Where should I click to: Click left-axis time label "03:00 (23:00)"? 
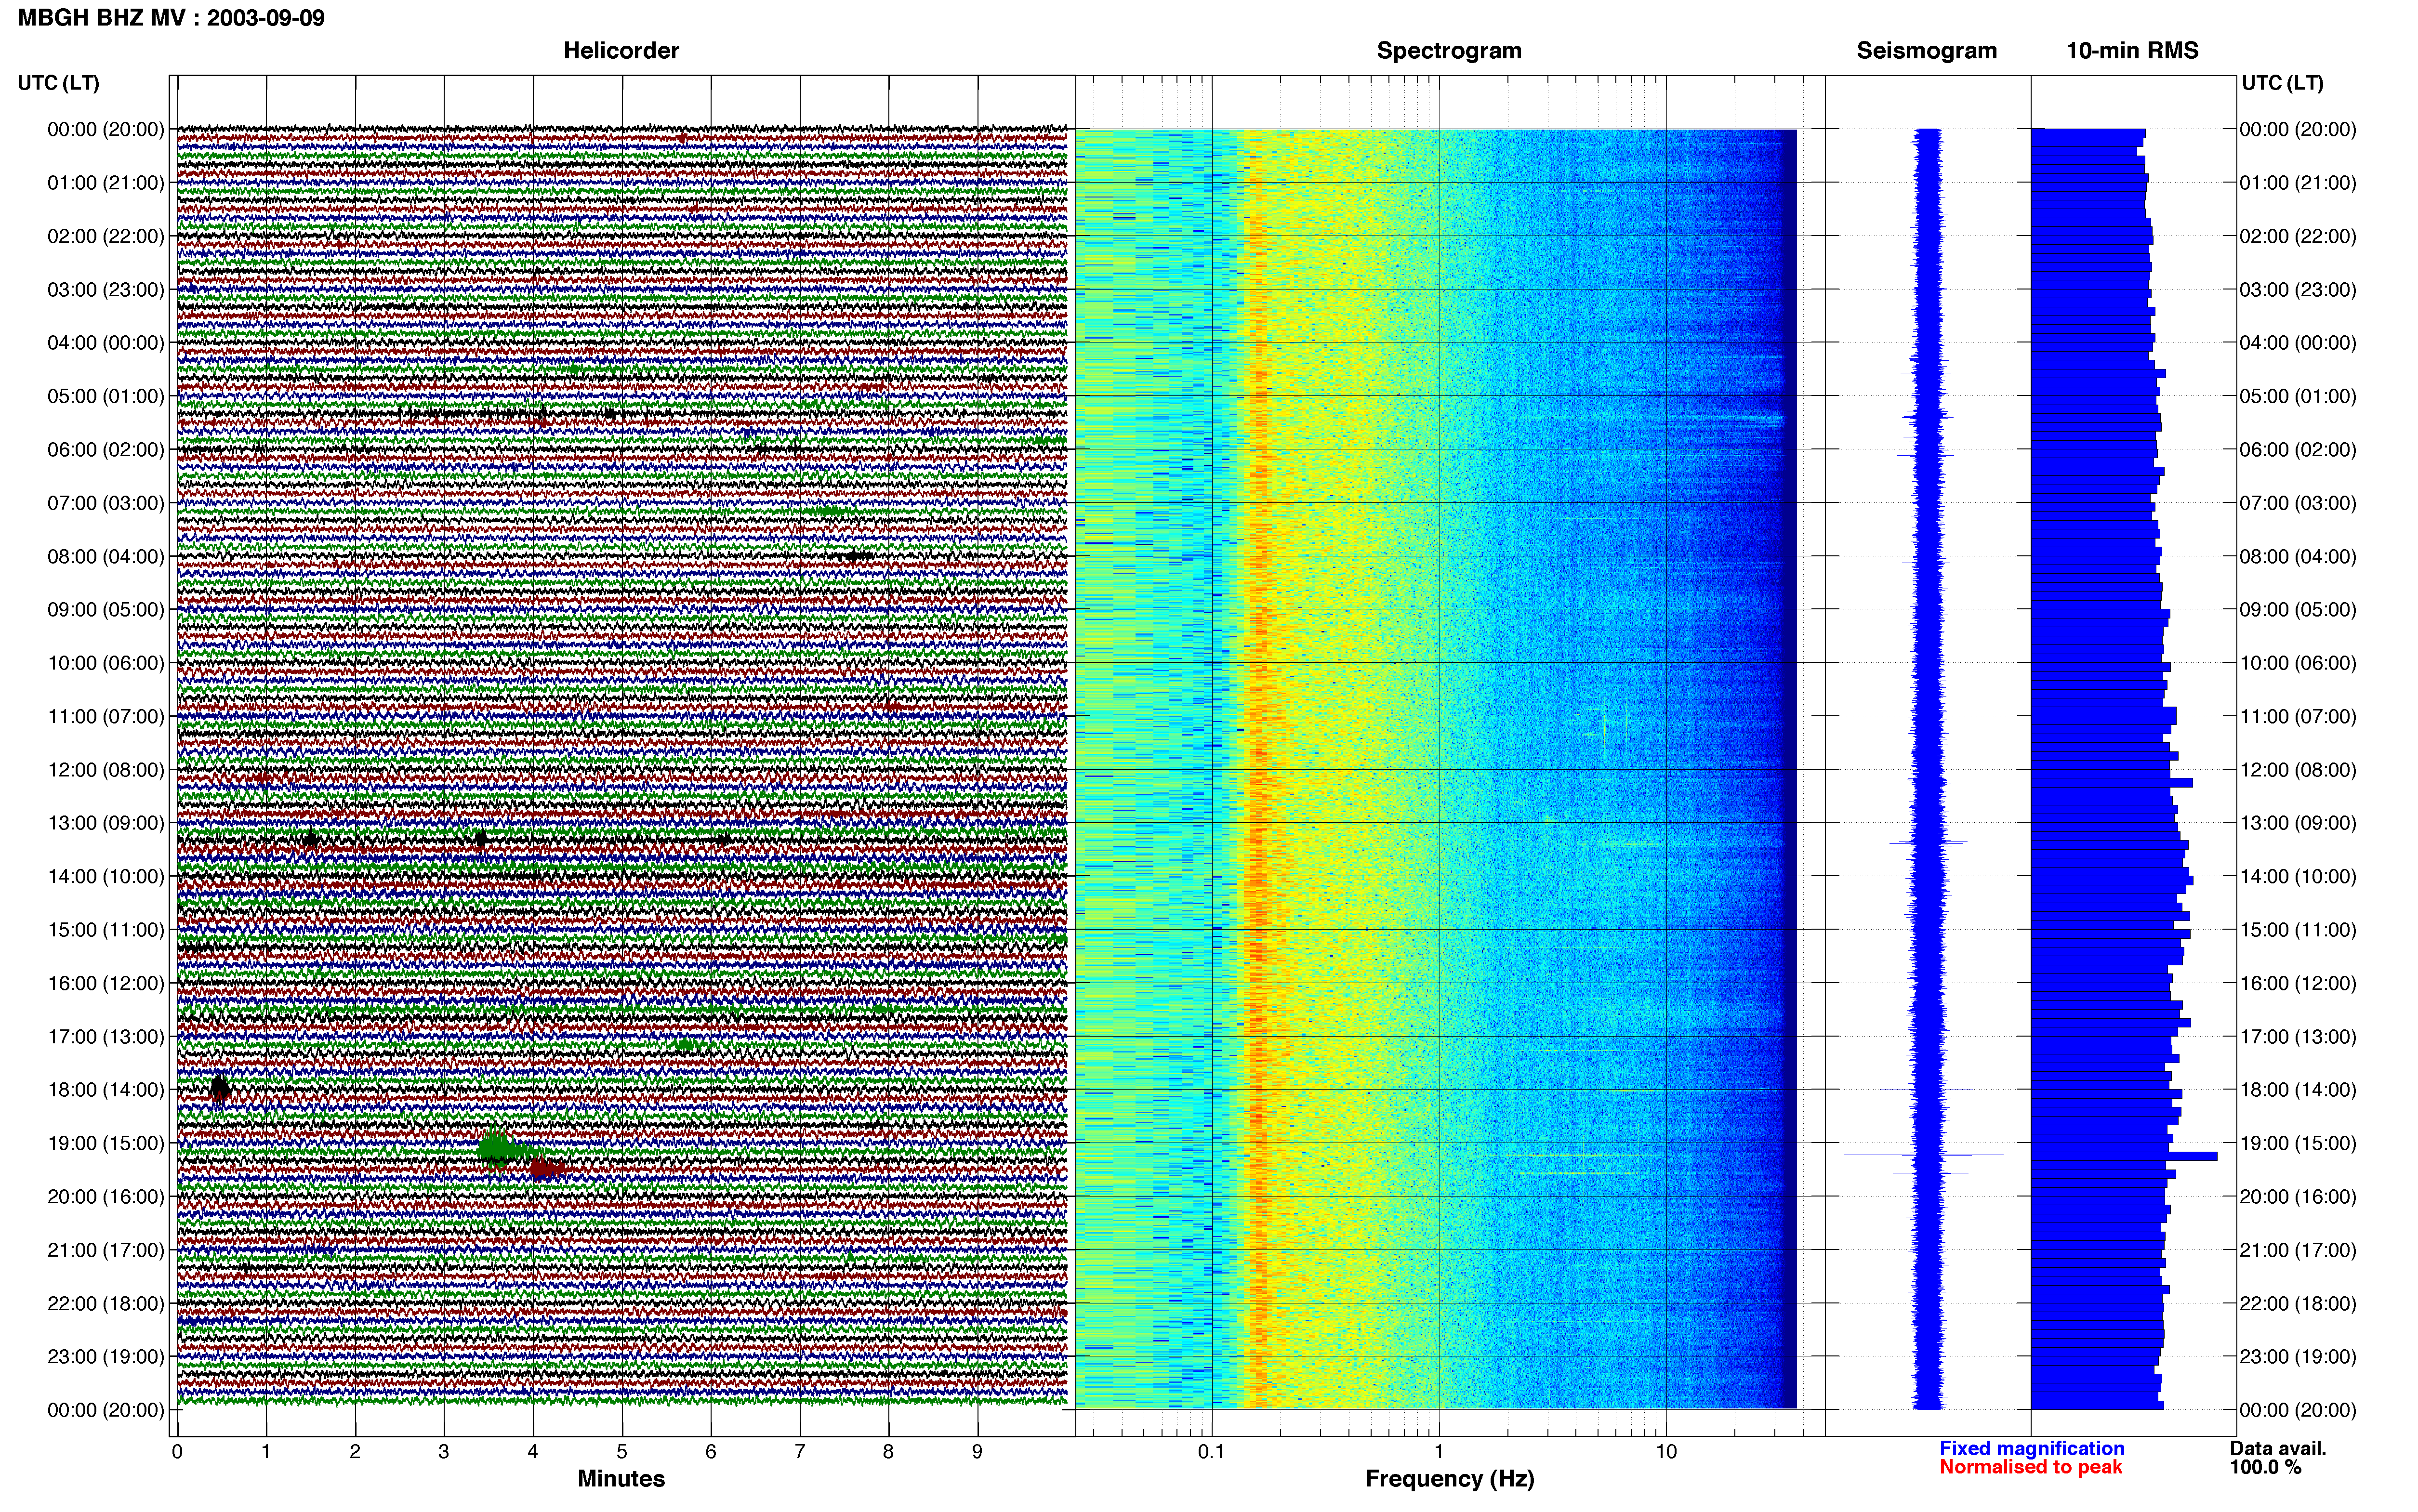[x=106, y=290]
